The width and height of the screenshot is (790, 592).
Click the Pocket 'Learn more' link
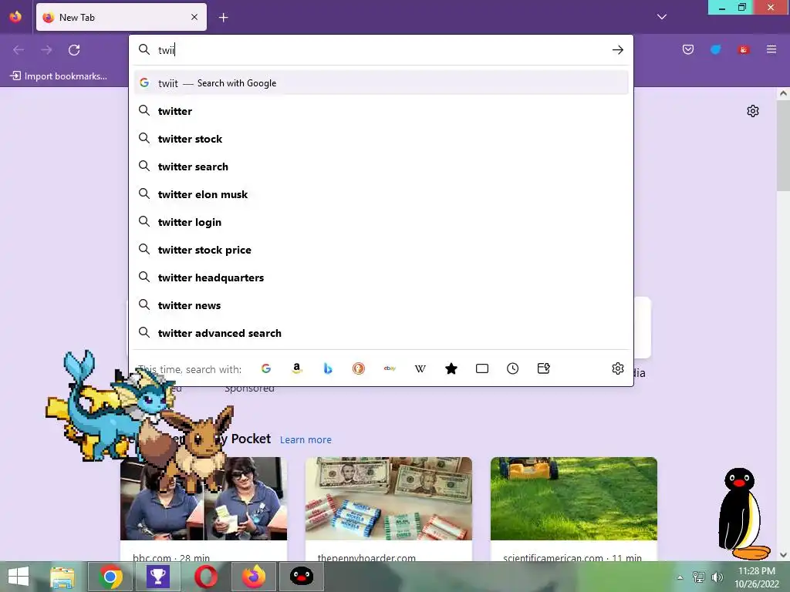pos(306,439)
